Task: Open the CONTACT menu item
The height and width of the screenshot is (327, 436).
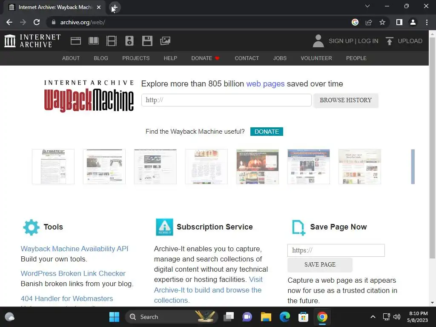Action: coord(247,58)
